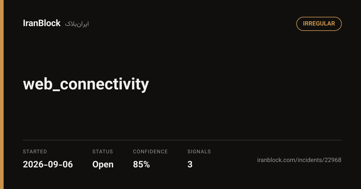Click the CONFIDENCE field label
This screenshot has width=361, height=189.
click(150, 152)
